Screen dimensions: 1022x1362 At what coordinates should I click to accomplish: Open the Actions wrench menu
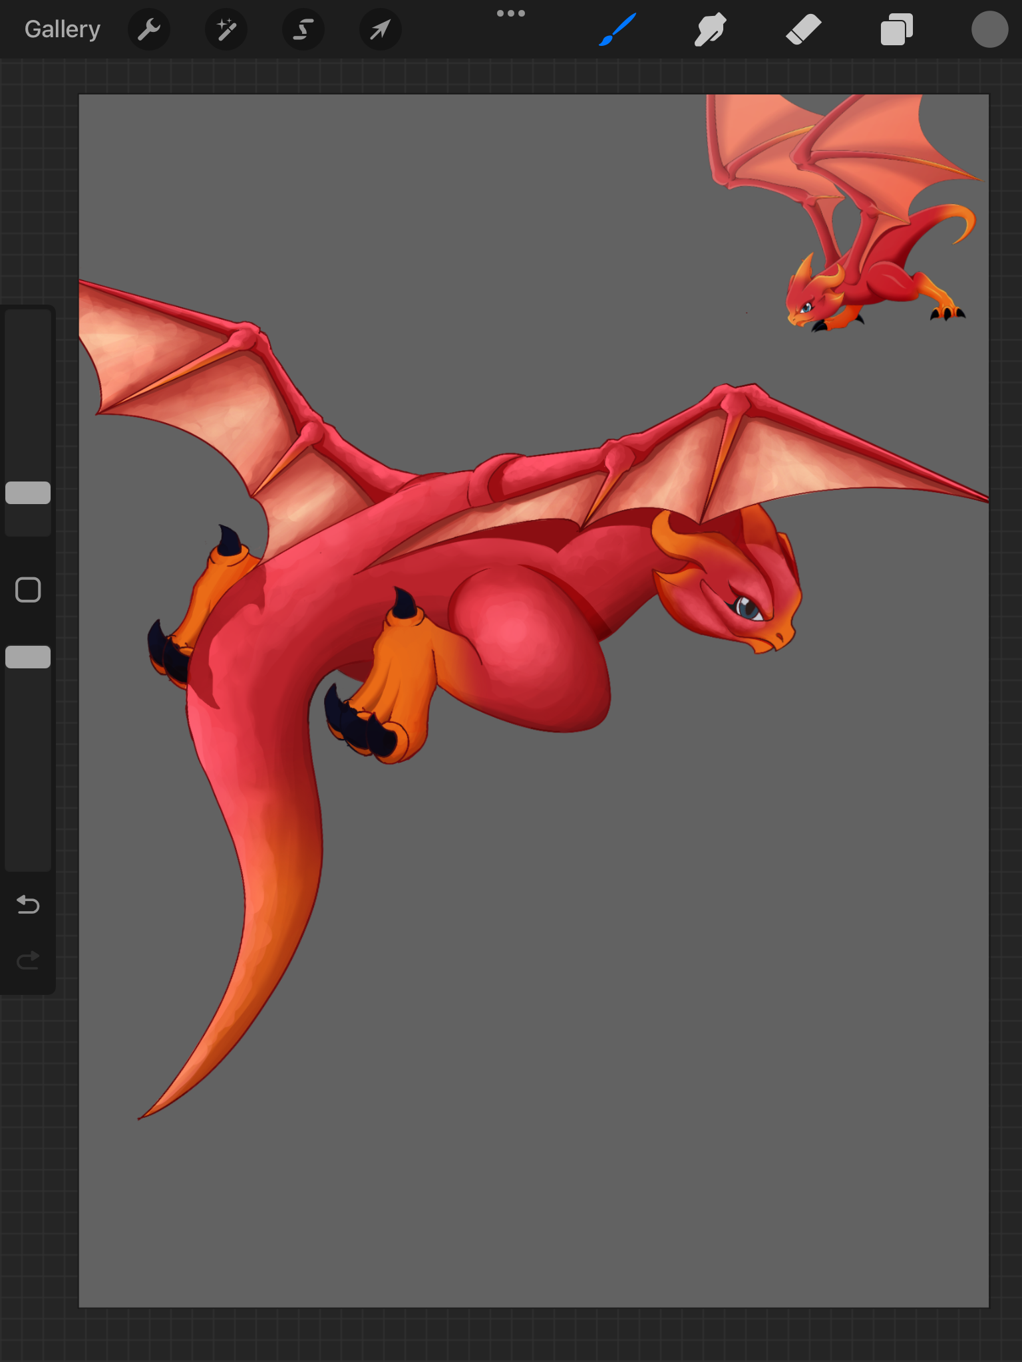149,29
